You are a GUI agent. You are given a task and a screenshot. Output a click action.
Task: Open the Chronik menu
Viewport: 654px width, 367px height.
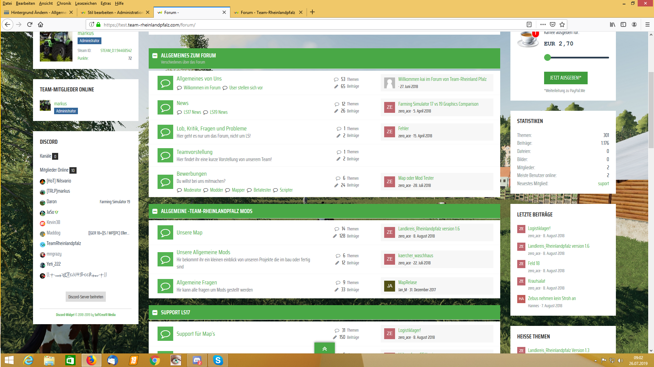point(64,3)
